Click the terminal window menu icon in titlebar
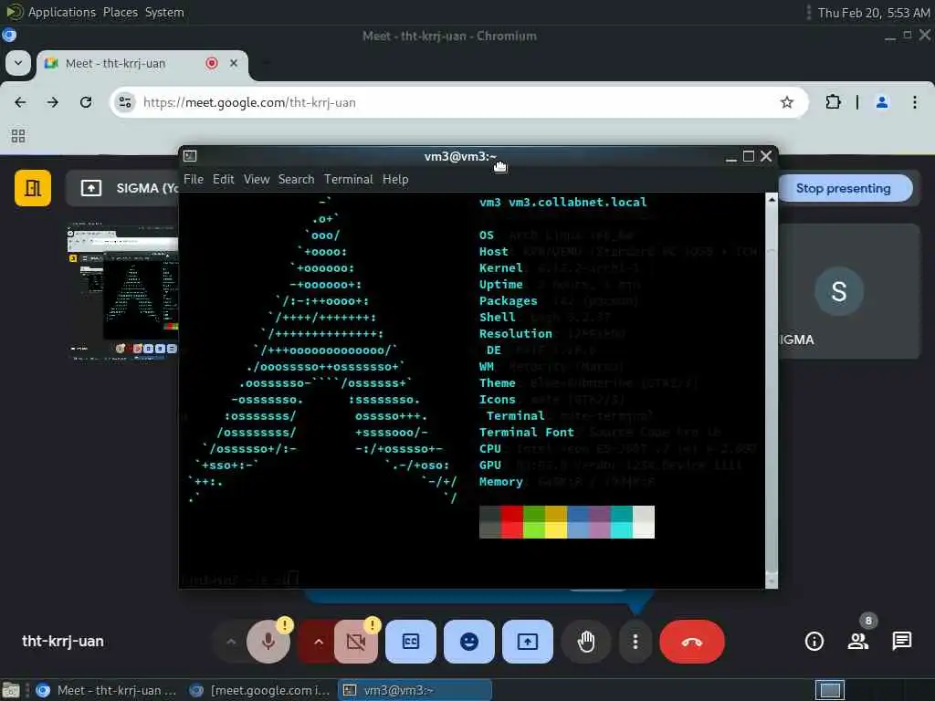935x701 pixels. click(190, 156)
